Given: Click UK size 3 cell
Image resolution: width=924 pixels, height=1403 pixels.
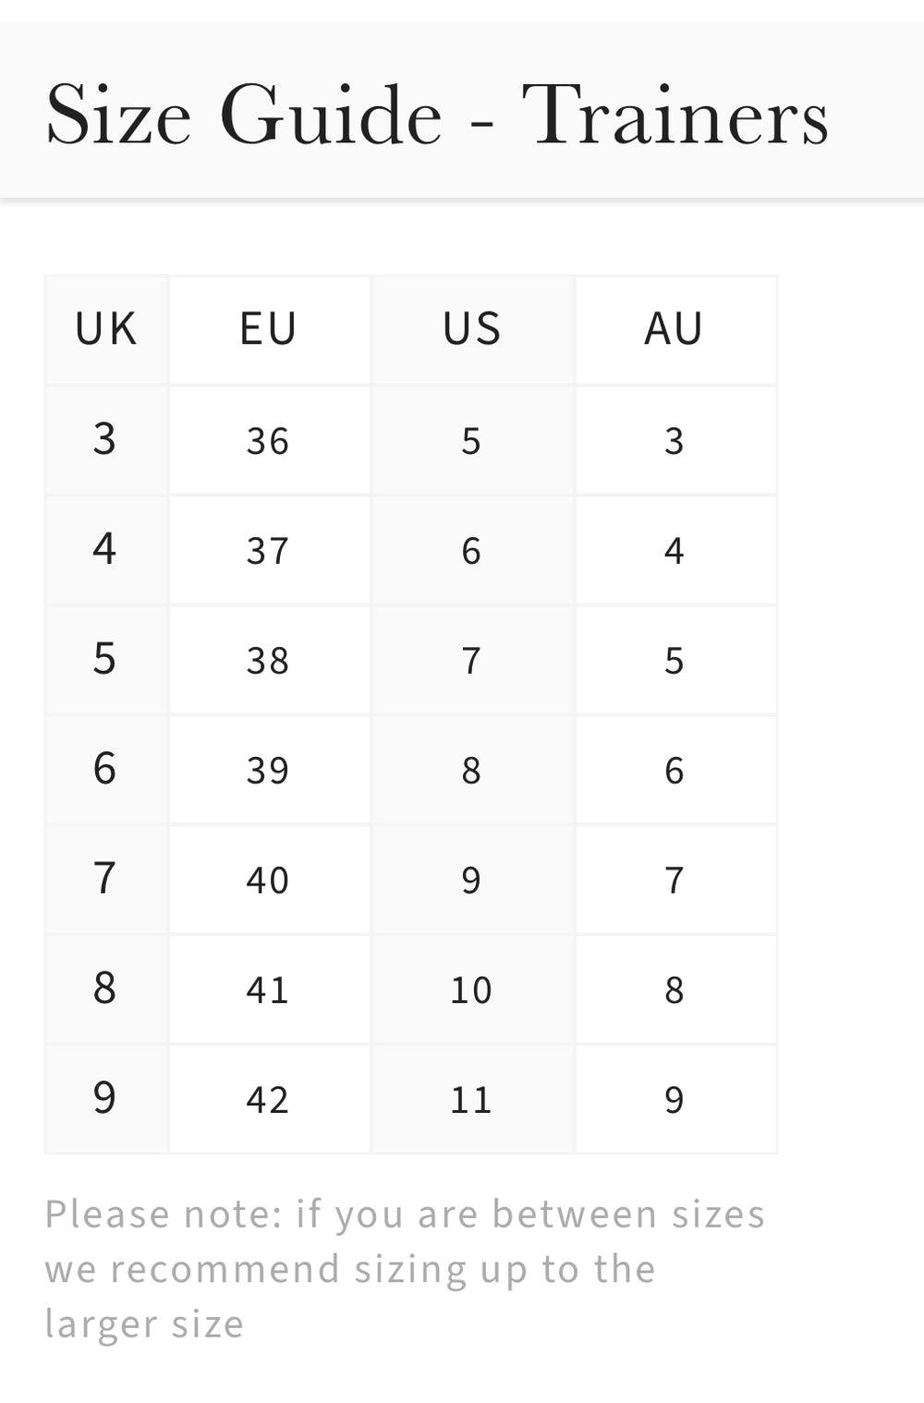Looking at the screenshot, I should coord(106,440).
